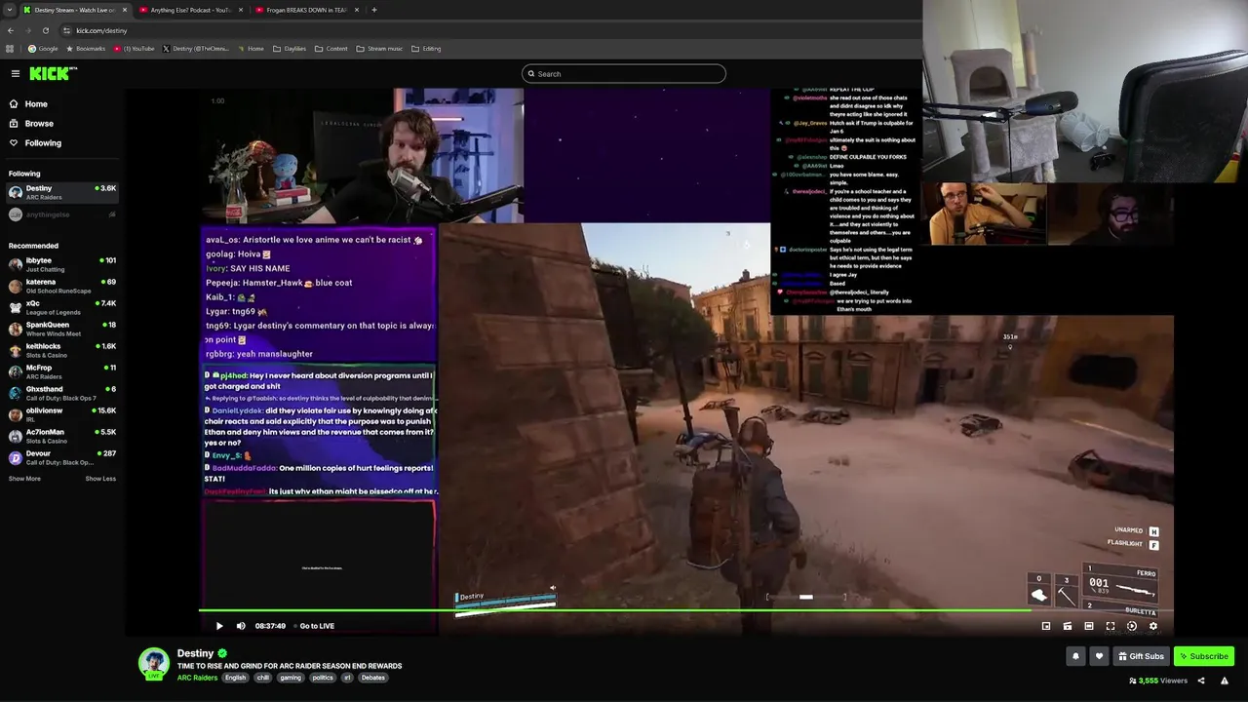Toggle notification bell for Destiny
Viewport: 1248px width, 702px height.
click(x=1076, y=656)
